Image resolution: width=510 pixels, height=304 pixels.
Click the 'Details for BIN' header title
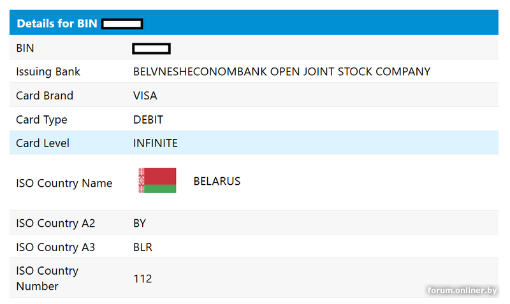coord(57,24)
